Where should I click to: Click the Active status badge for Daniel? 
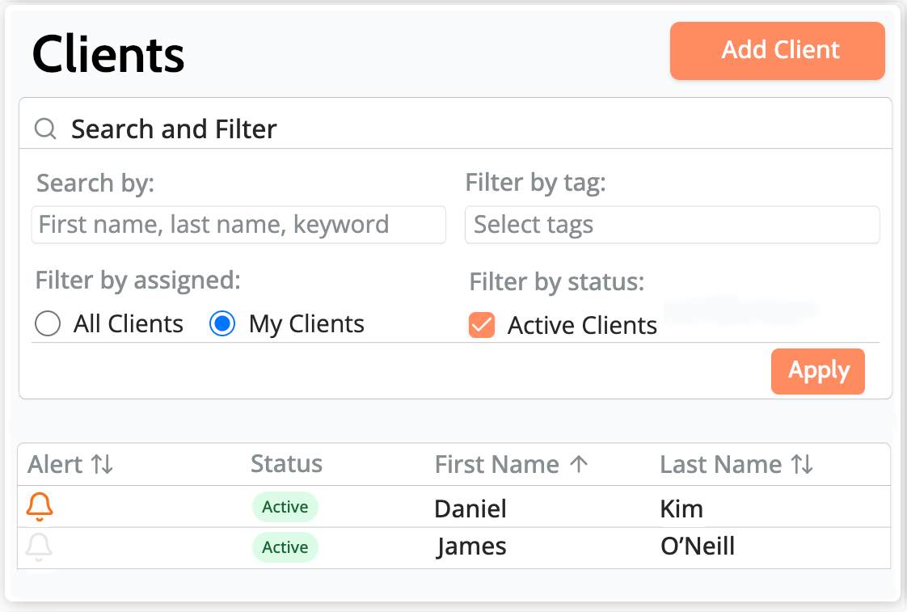pos(285,507)
